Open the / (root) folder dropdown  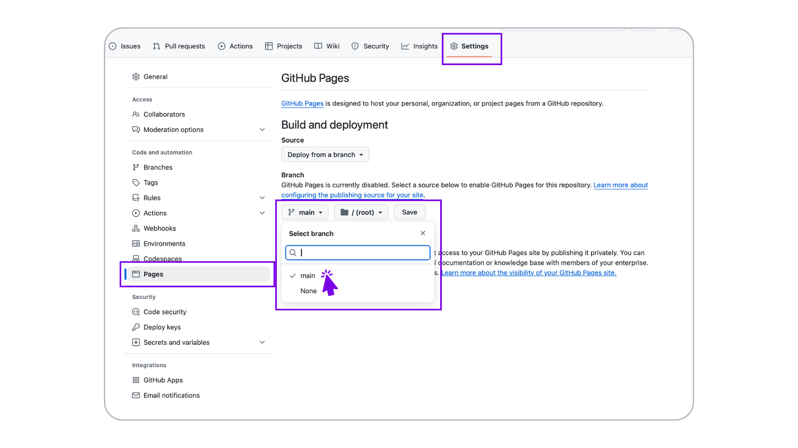(361, 212)
